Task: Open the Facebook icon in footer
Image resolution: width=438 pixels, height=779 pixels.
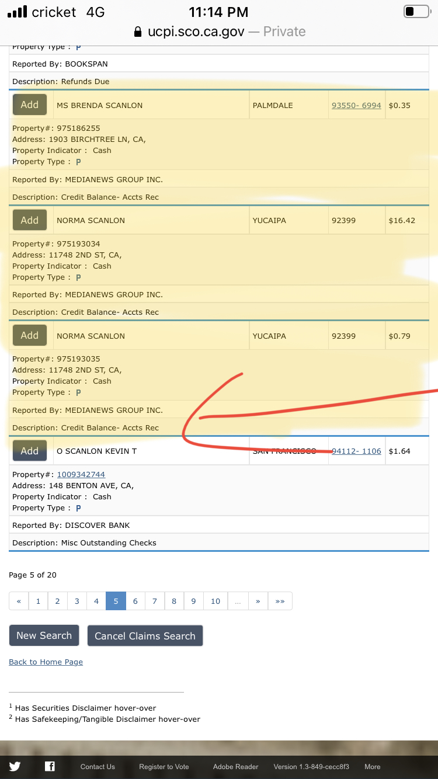Action: (x=50, y=767)
